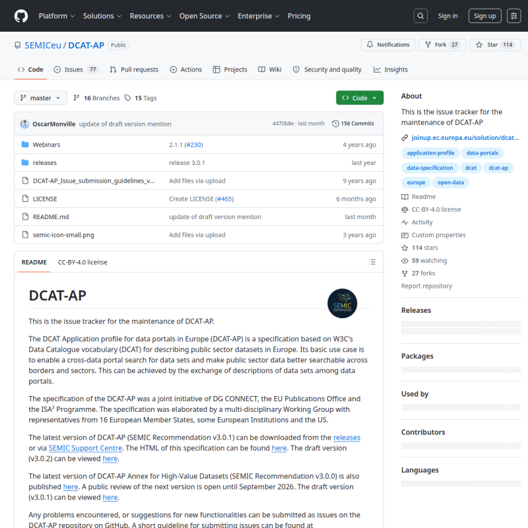This screenshot has height=528, width=528.
Task: Switch to the Actions tab
Action: pyautogui.click(x=186, y=69)
